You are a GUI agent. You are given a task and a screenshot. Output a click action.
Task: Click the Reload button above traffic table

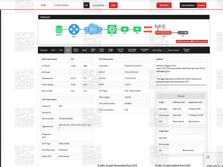coord(181,96)
